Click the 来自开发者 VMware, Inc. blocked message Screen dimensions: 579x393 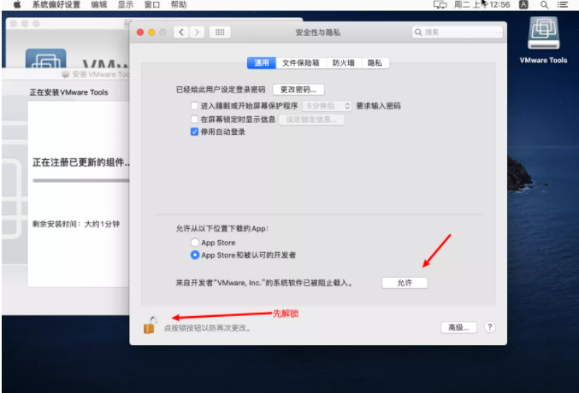(264, 283)
